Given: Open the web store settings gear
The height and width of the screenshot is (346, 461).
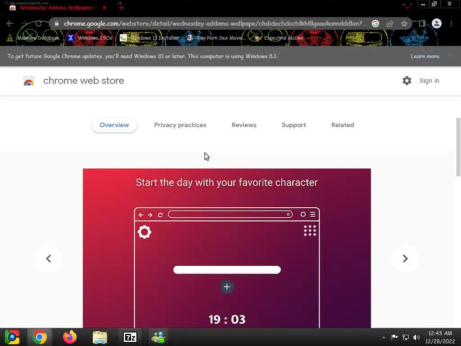Looking at the screenshot, I should [x=407, y=81].
